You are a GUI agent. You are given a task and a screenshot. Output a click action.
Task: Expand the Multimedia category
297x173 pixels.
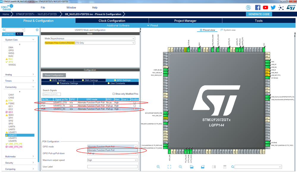[33, 156]
